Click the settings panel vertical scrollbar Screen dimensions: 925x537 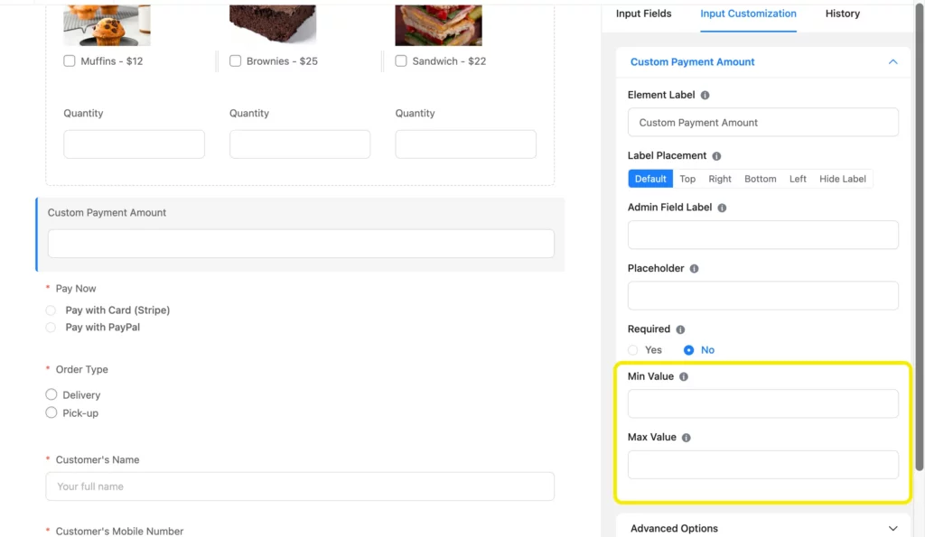click(919, 236)
